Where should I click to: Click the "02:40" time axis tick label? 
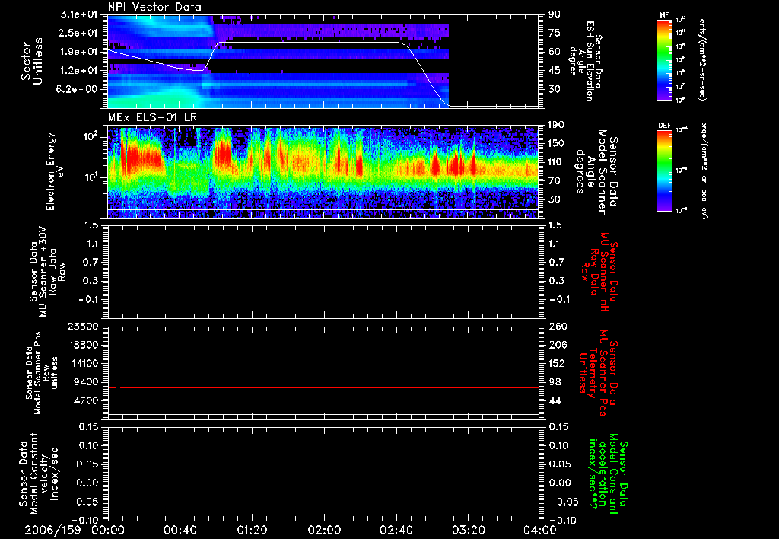pos(396,530)
